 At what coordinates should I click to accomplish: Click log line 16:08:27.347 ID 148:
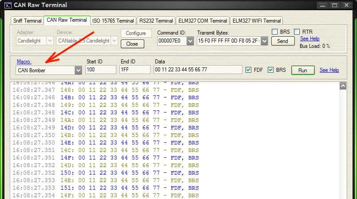pyautogui.click(x=106, y=90)
